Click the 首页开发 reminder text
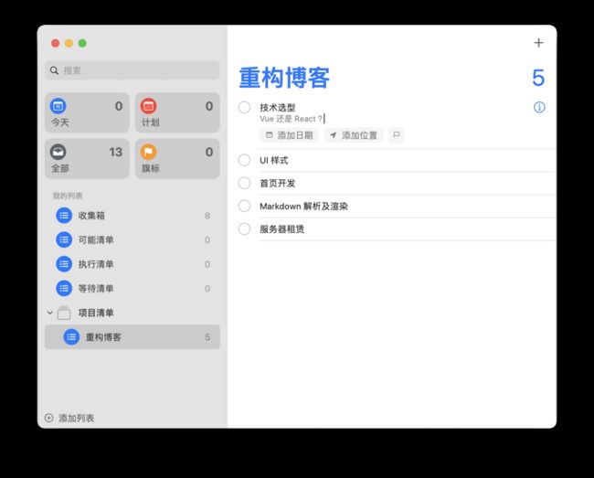Viewport: 594px width, 478px height. pyautogui.click(x=277, y=184)
